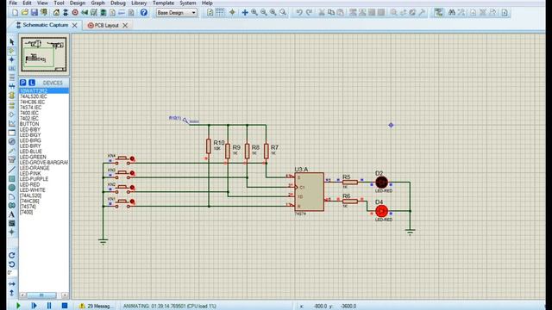The image size is (552, 310).
Task: Open a project with the folder icon
Action: [x=25, y=13]
